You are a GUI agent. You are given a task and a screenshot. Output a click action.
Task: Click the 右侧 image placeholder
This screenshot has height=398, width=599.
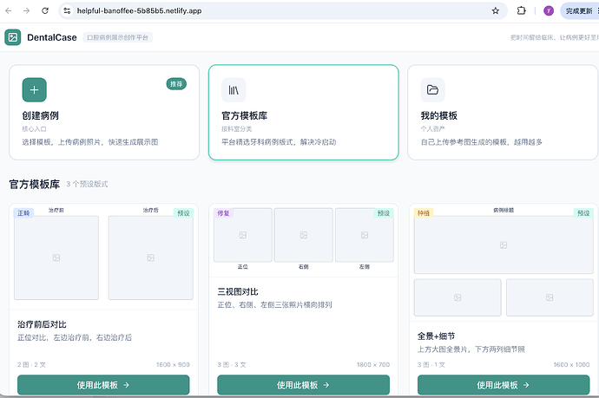(x=304, y=235)
